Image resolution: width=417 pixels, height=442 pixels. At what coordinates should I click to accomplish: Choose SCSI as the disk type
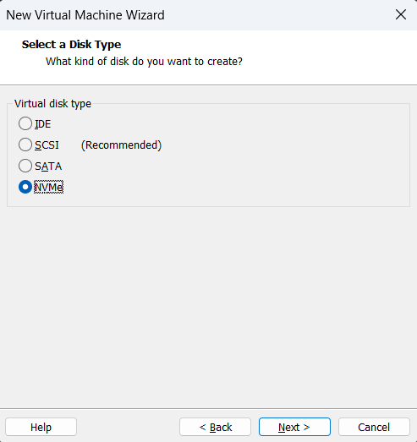[25, 145]
